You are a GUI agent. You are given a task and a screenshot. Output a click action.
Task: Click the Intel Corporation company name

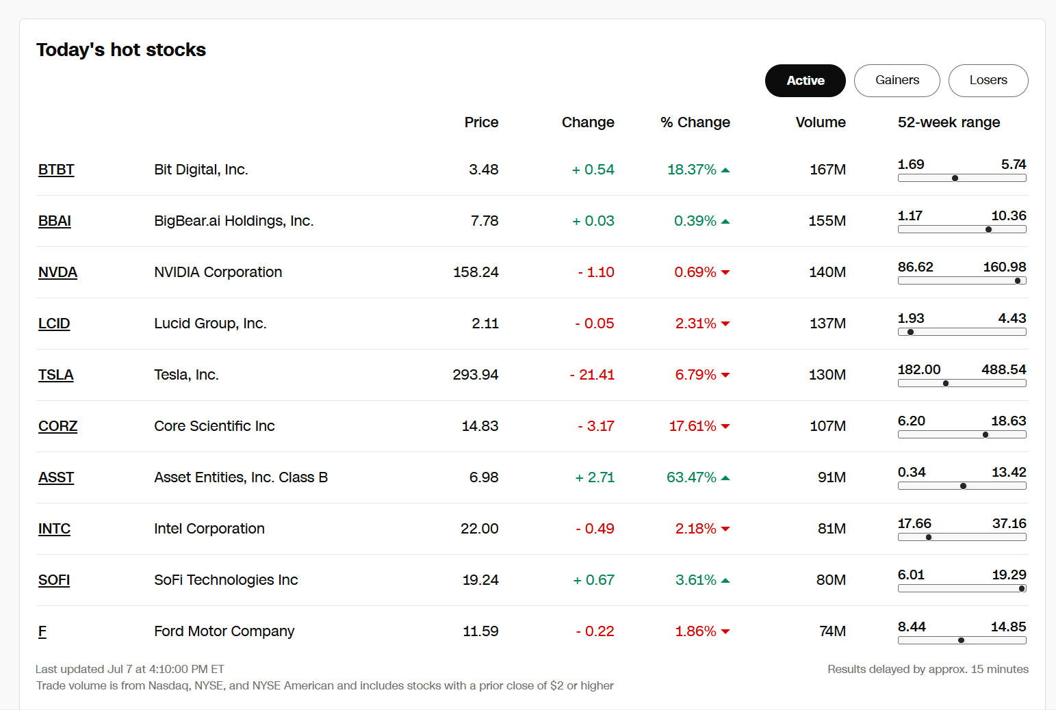pos(209,529)
